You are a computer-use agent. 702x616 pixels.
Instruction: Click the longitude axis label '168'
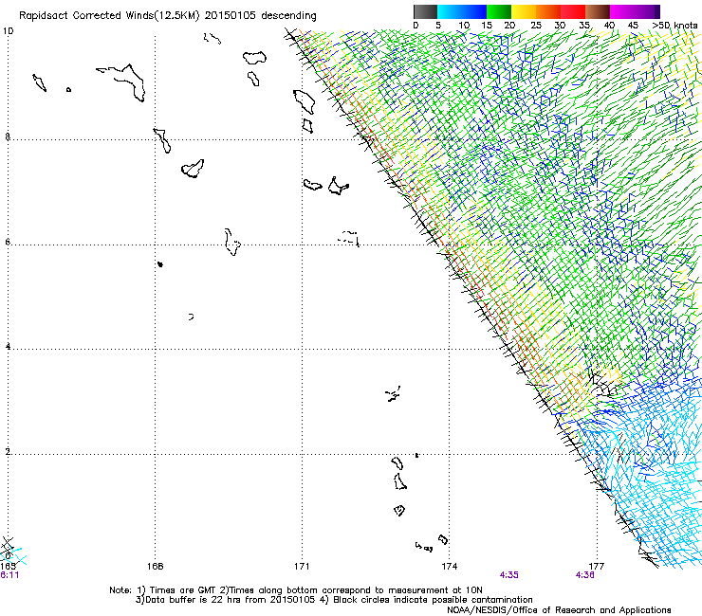point(155,567)
